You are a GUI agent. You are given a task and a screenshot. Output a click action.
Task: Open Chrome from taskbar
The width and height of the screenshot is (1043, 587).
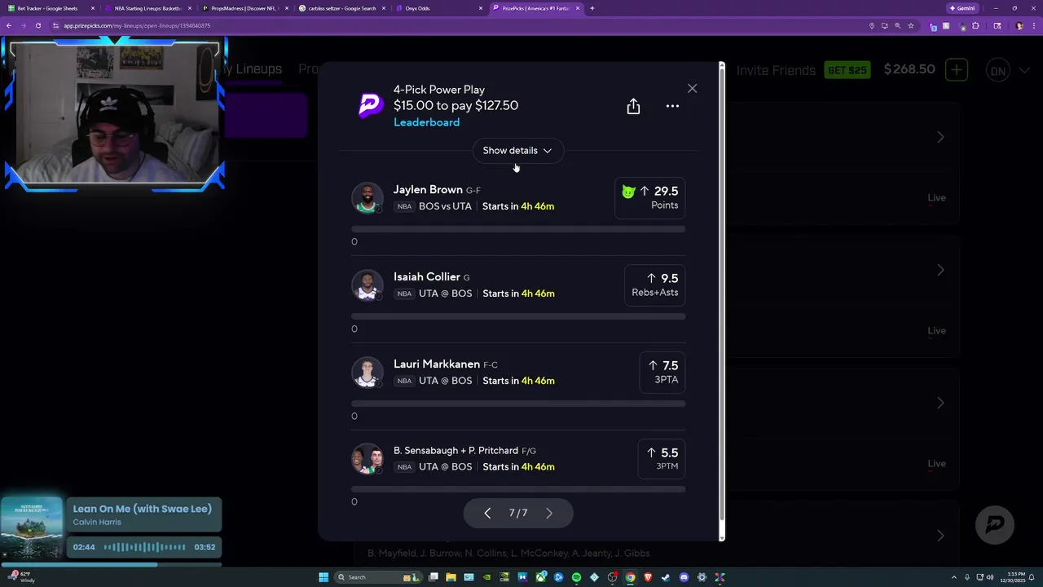[630, 577]
